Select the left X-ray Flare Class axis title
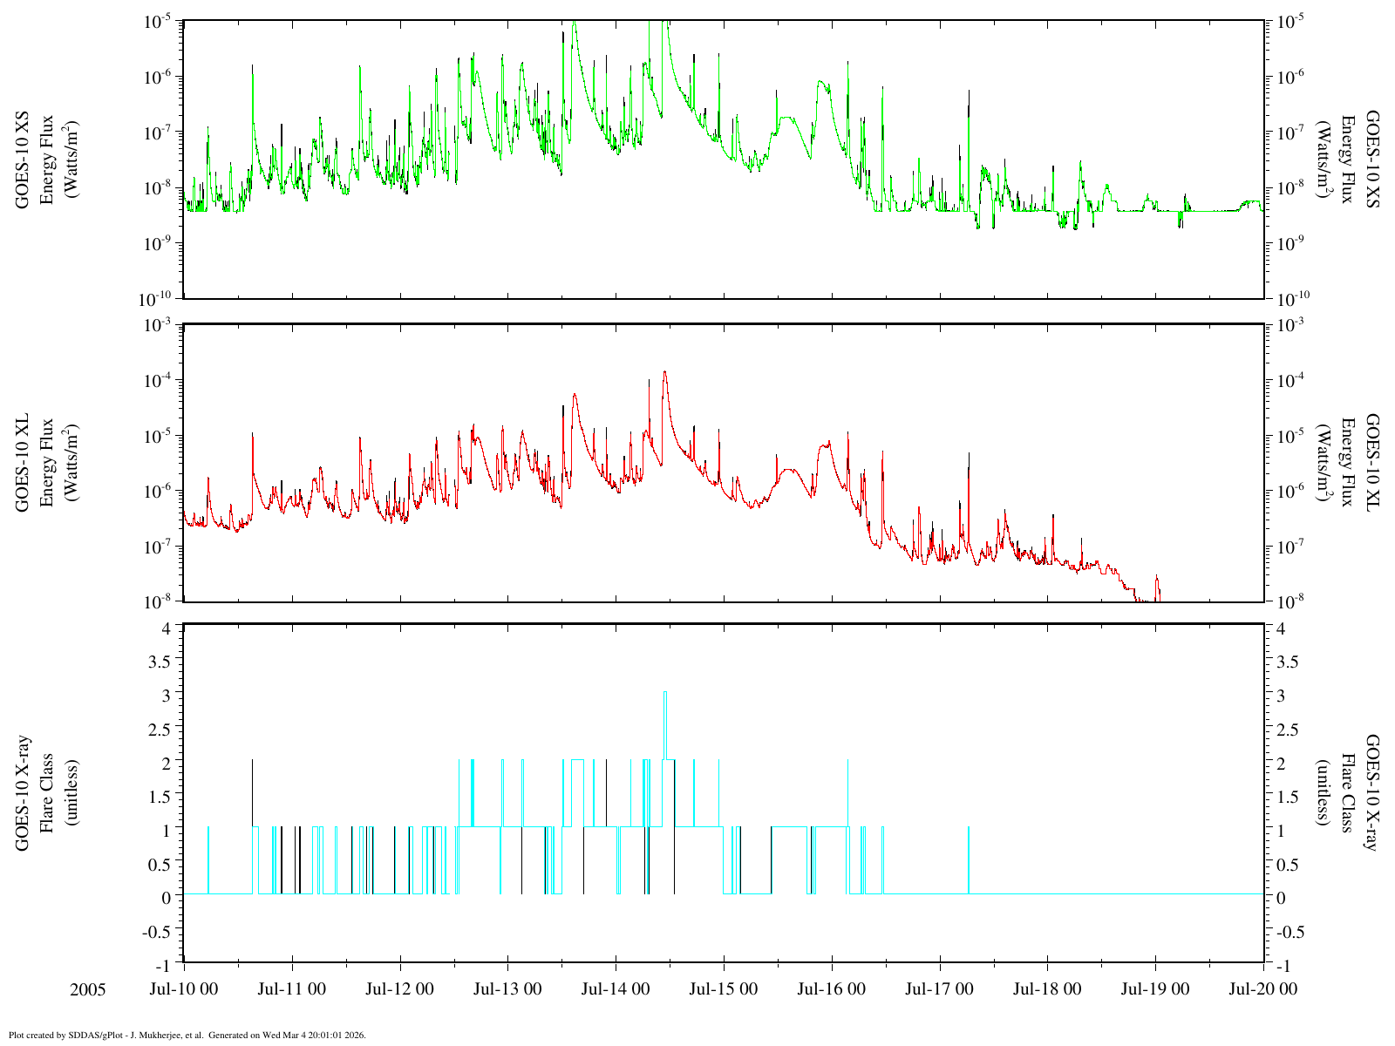This screenshot has height=1046, width=1395. coord(46,793)
